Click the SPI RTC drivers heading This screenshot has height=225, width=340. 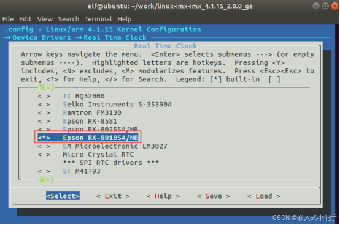tap(111, 163)
